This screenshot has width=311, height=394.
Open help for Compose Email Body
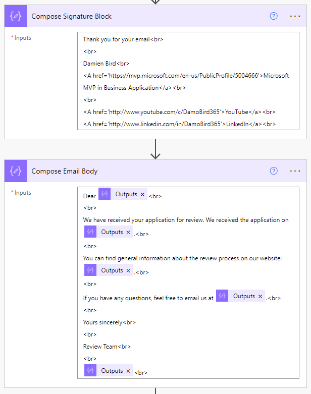274,171
